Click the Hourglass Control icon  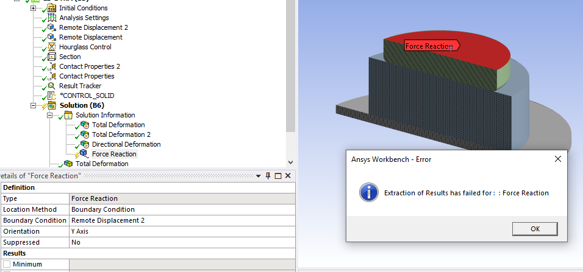click(x=51, y=47)
